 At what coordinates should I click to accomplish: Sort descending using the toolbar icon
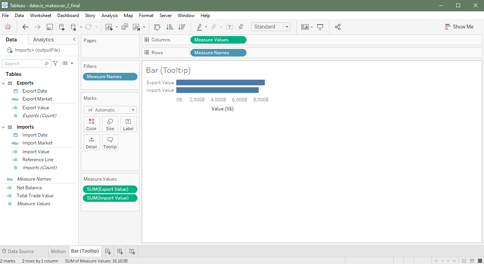click(x=182, y=27)
